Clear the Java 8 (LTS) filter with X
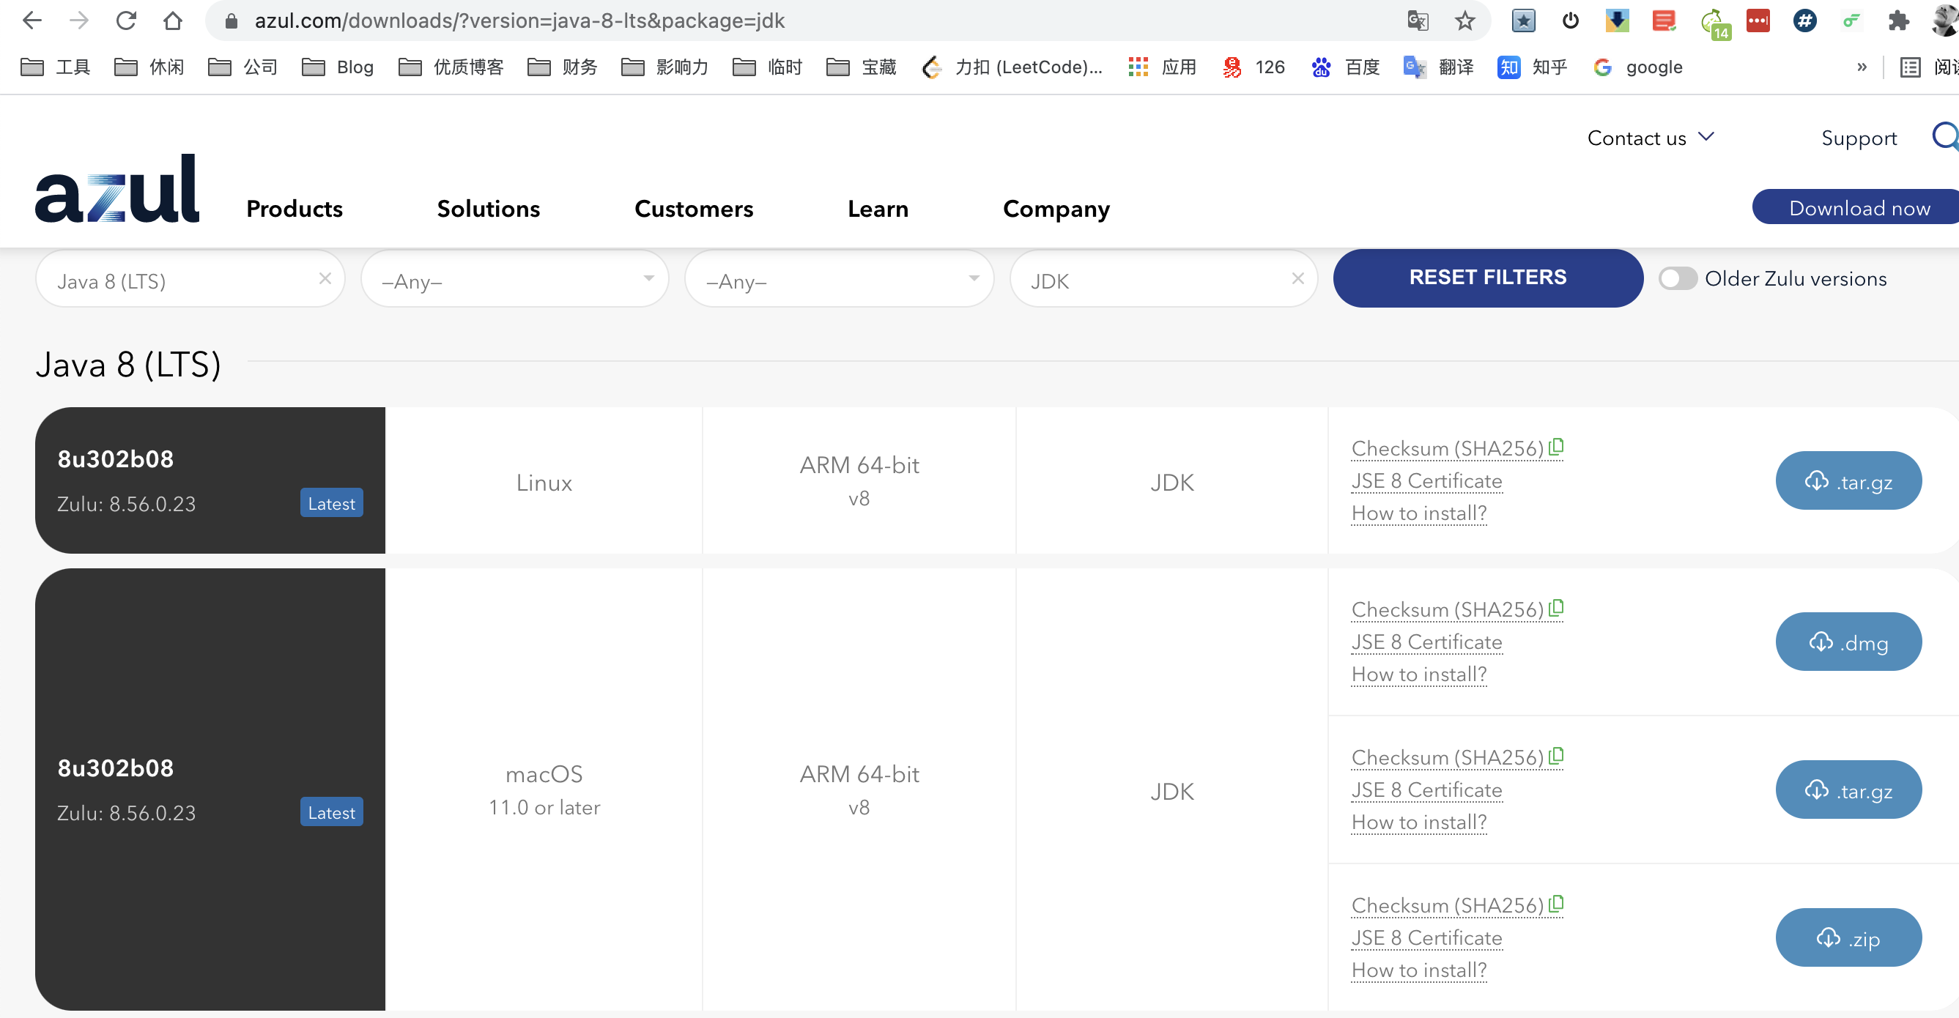This screenshot has height=1018, width=1959. [325, 278]
